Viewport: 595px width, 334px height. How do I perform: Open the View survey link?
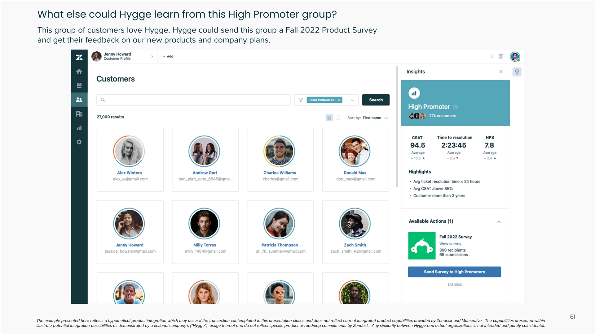(x=450, y=244)
